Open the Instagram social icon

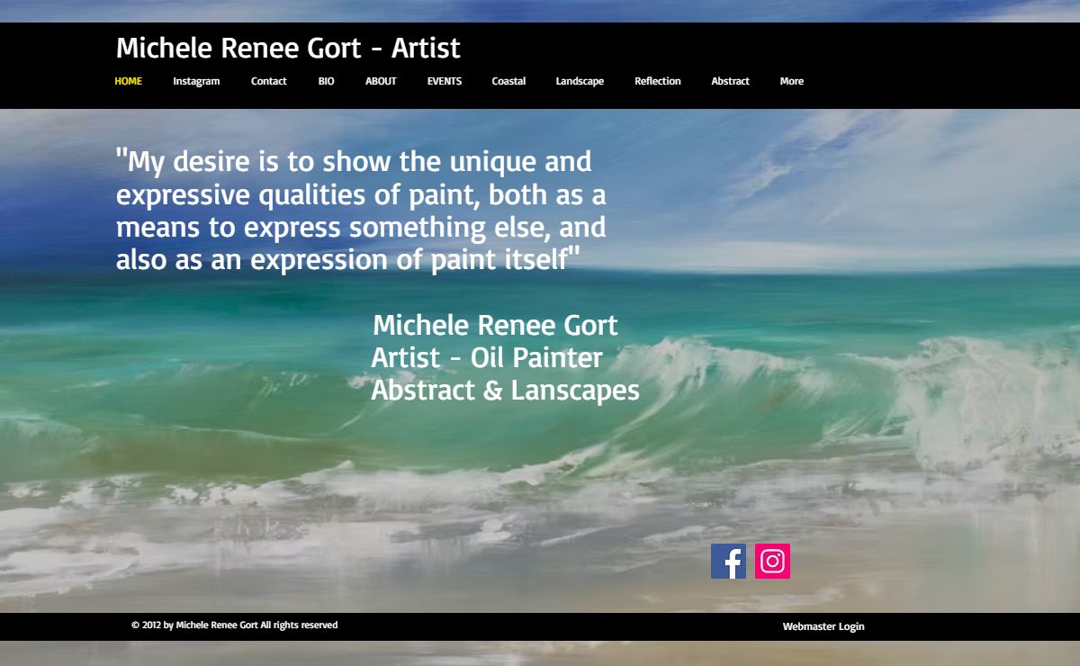pos(772,561)
